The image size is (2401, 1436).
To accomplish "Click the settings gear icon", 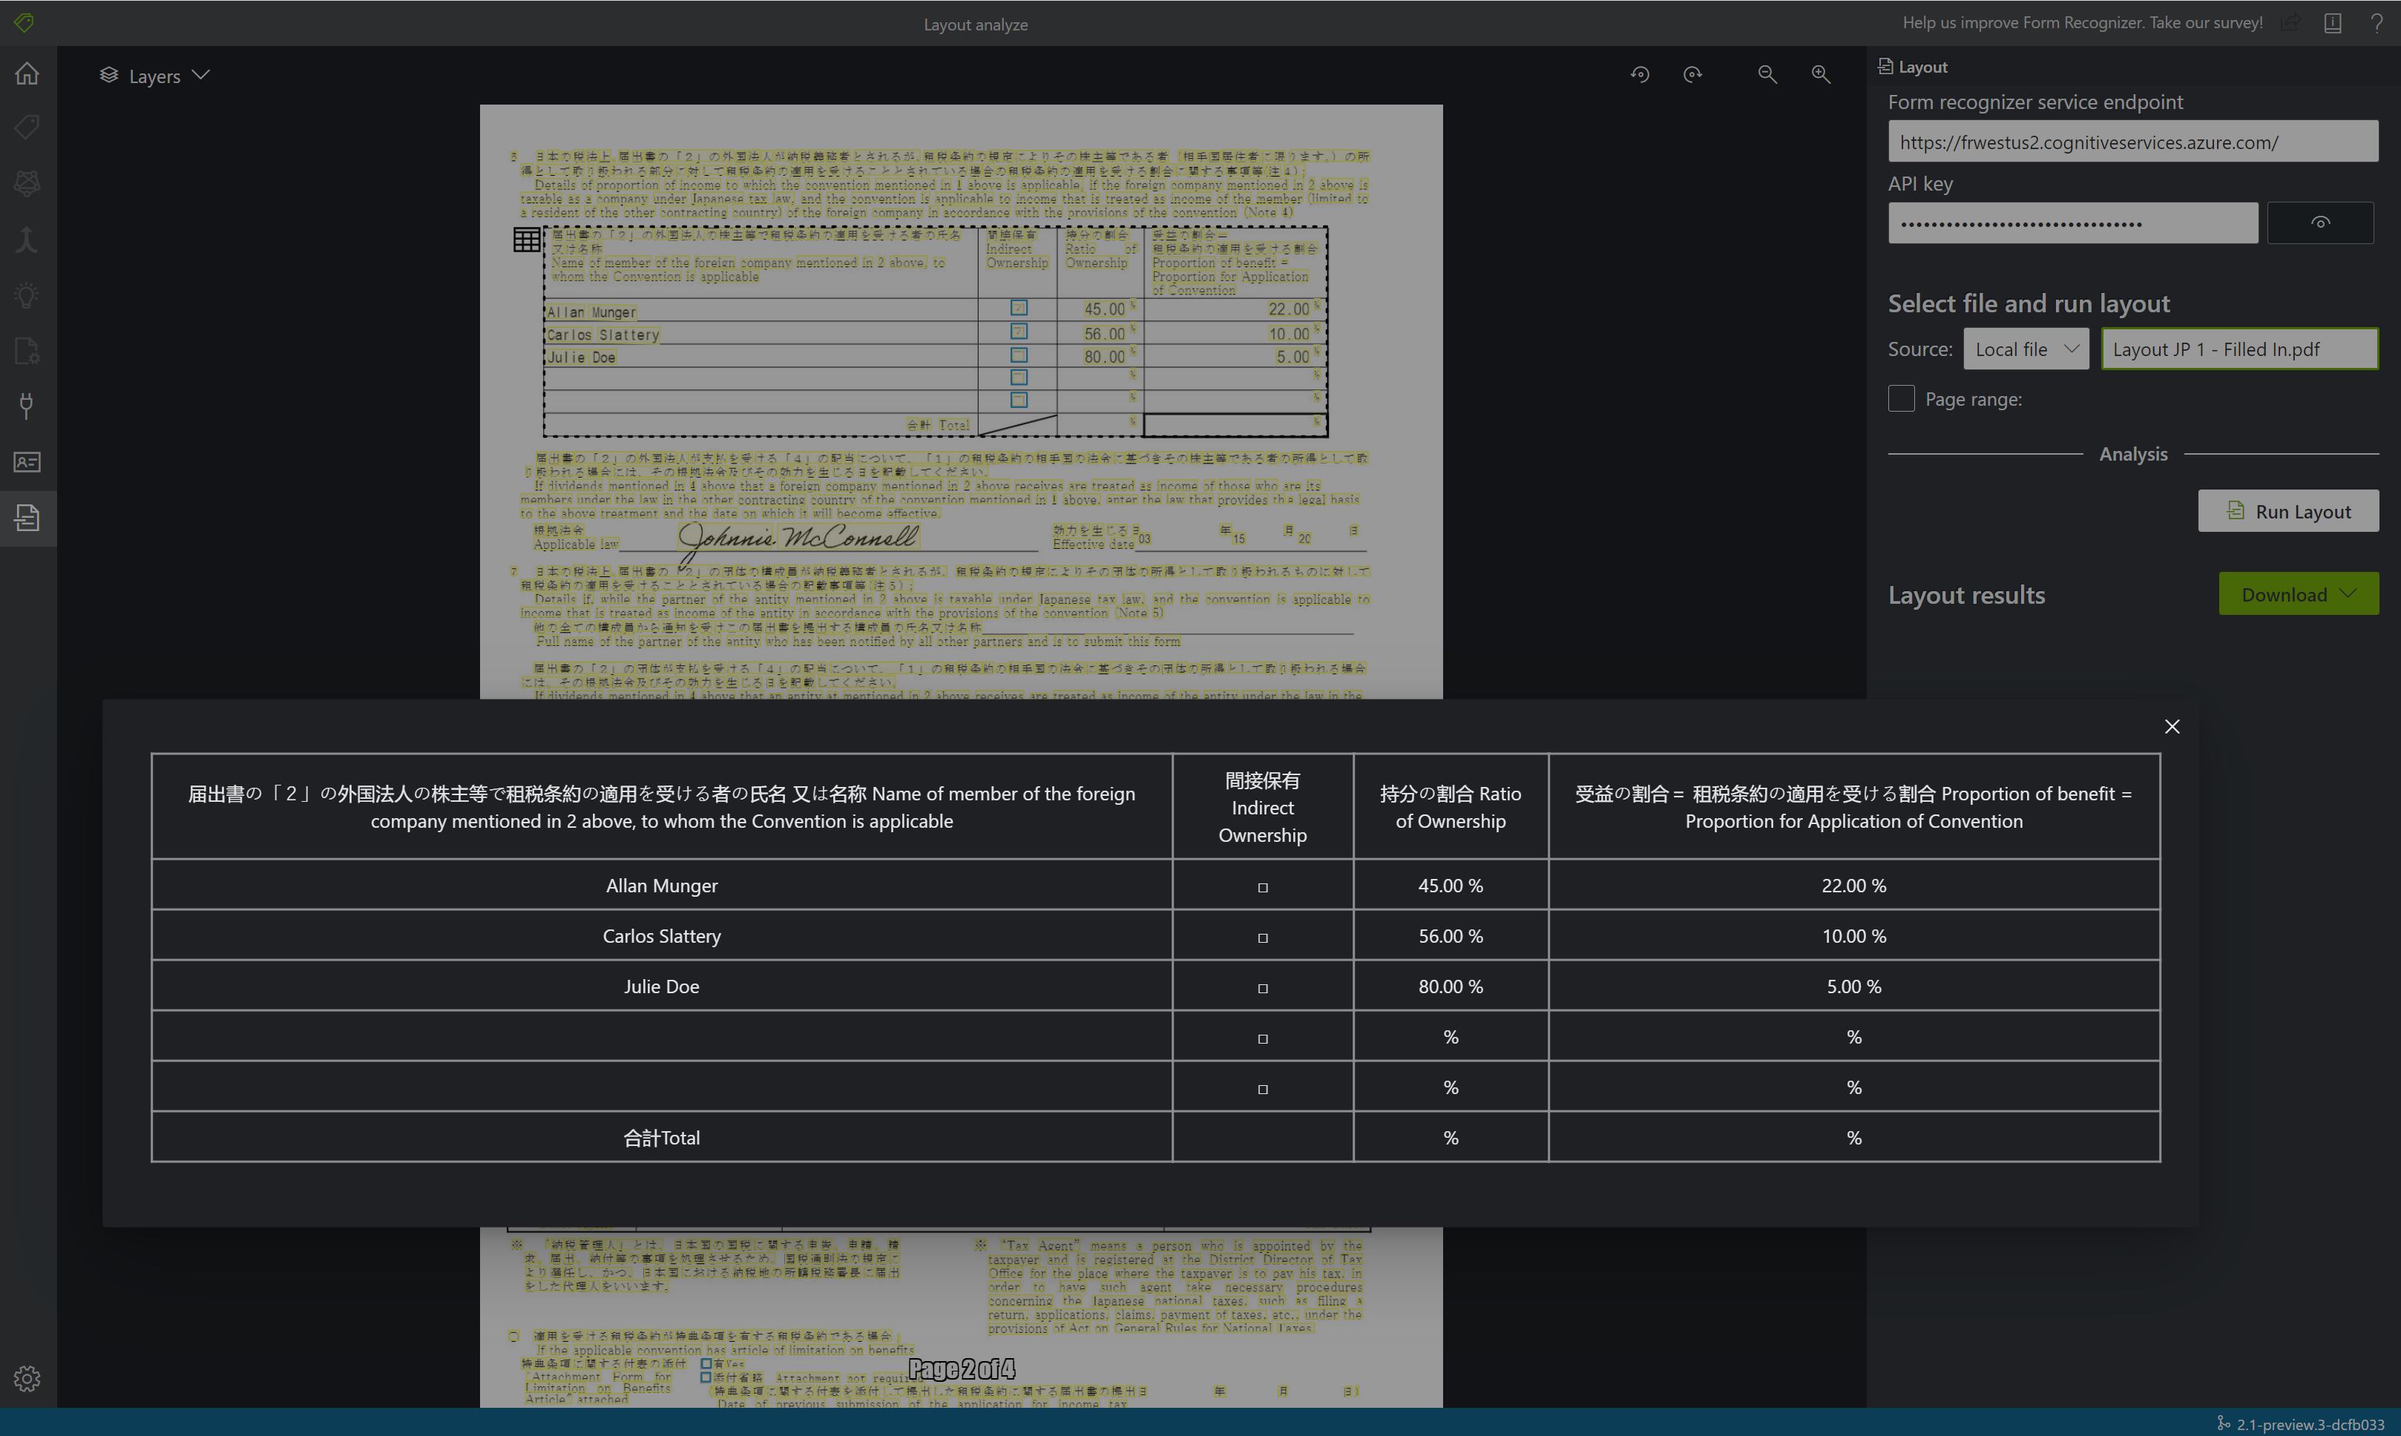I will tap(27, 1380).
